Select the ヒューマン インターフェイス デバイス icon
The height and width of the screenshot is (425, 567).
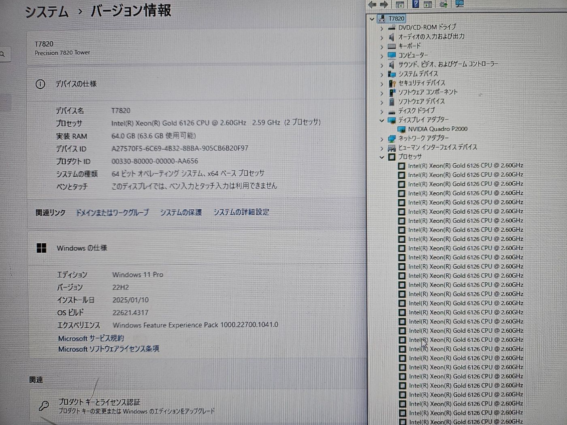[392, 148]
